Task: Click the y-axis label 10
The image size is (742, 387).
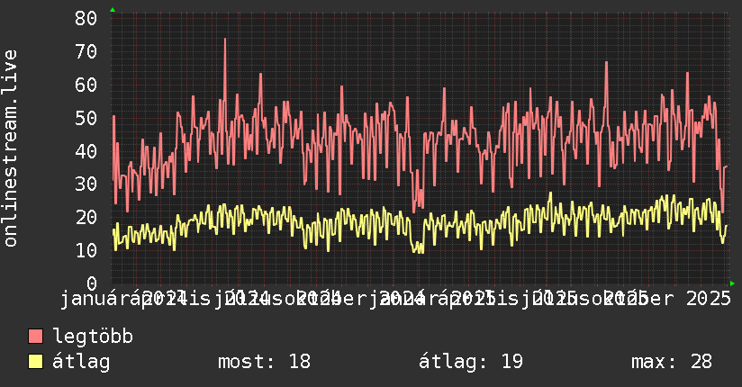Action: pos(86,250)
